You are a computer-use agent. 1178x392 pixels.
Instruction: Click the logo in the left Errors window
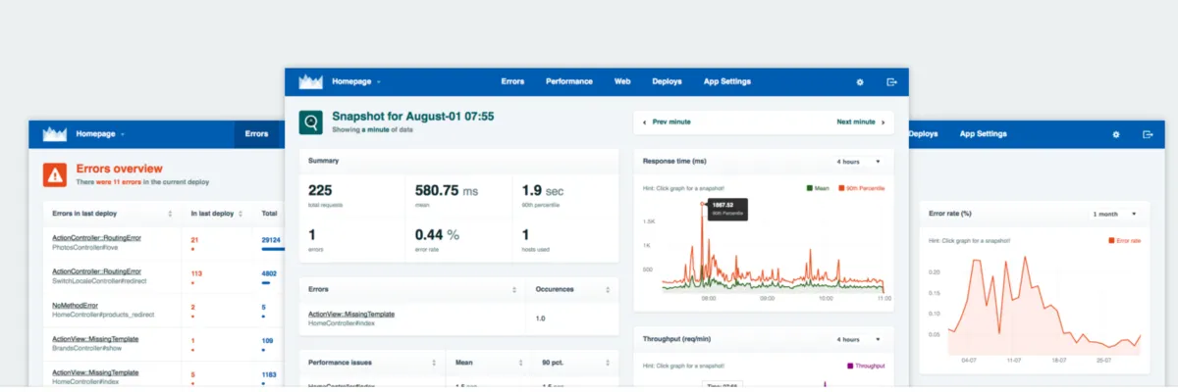[x=55, y=133]
